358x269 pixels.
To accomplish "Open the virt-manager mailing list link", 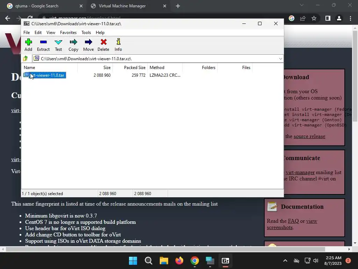I will [300, 172].
